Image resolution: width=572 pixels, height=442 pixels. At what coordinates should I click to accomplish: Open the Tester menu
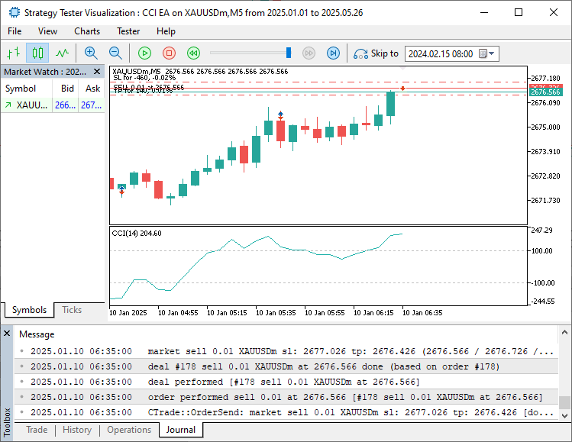[128, 31]
